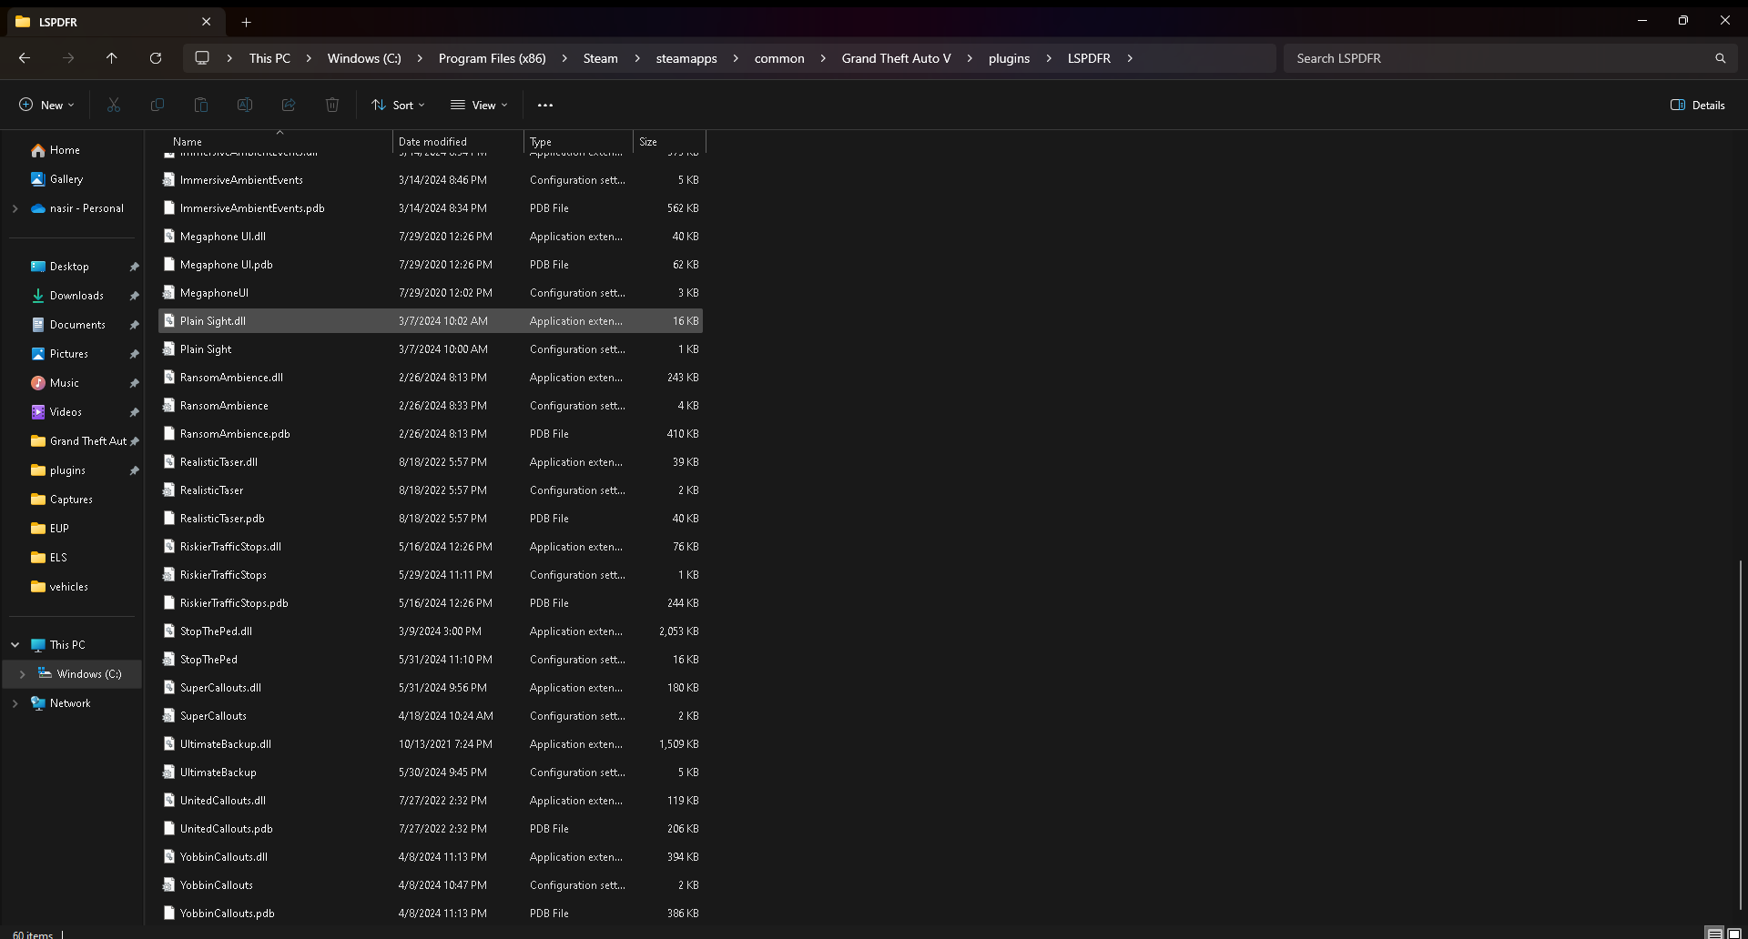Toggle the Details pane
The height and width of the screenshot is (939, 1748).
tap(1698, 106)
